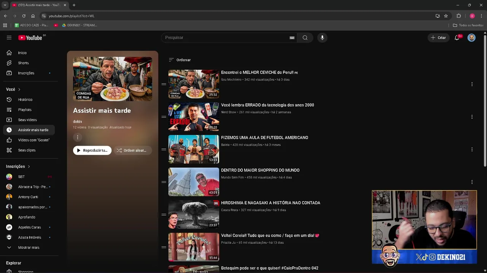
Task: Open a new browser tab
Action: coord(74,5)
